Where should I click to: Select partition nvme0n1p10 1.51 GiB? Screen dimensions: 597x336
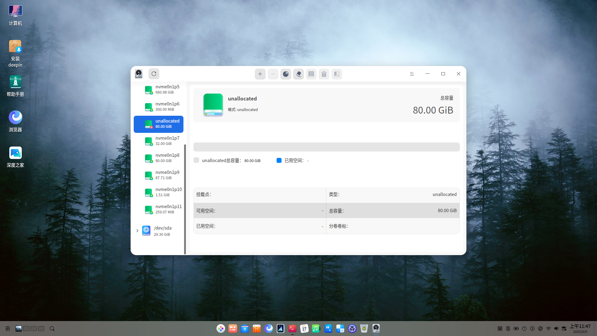click(159, 192)
